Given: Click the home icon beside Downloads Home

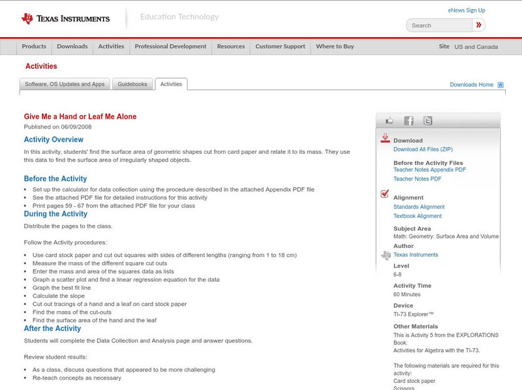Looking at the screenshot, I should pos(500,85).
